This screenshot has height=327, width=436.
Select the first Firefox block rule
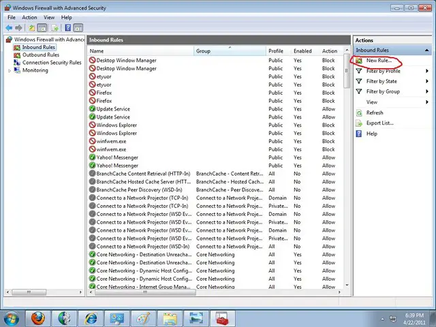tap(215, 93)
